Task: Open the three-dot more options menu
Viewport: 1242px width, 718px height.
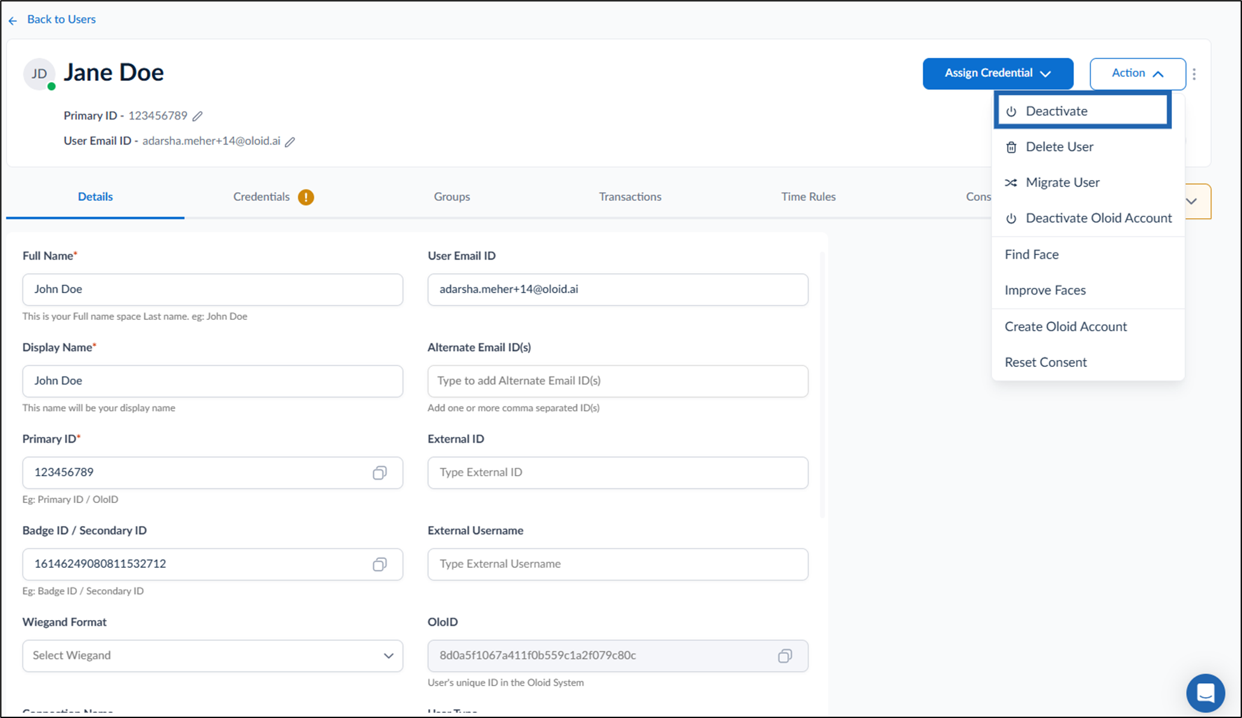Action: click(1194, 74)
